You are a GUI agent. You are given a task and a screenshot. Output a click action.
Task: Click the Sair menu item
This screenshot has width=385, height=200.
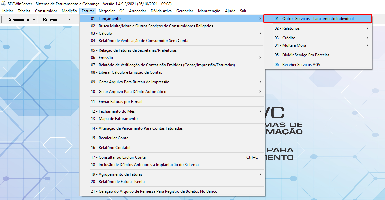(x=243, y=11)
